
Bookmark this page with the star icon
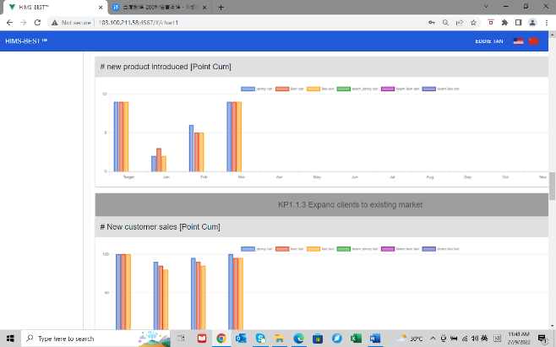474,23
